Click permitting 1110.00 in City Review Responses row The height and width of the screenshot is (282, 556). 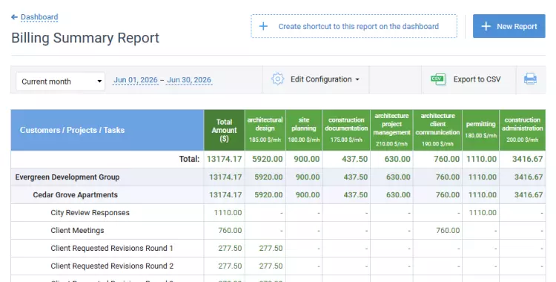[483, 212]
